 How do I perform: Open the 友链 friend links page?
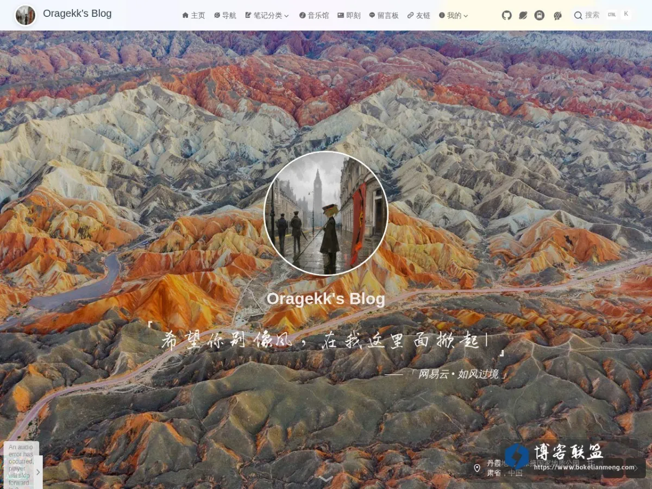pos(418,15)
